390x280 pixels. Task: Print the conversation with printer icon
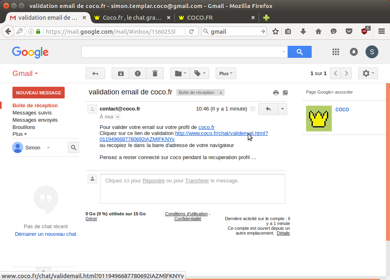click(276, 93)
